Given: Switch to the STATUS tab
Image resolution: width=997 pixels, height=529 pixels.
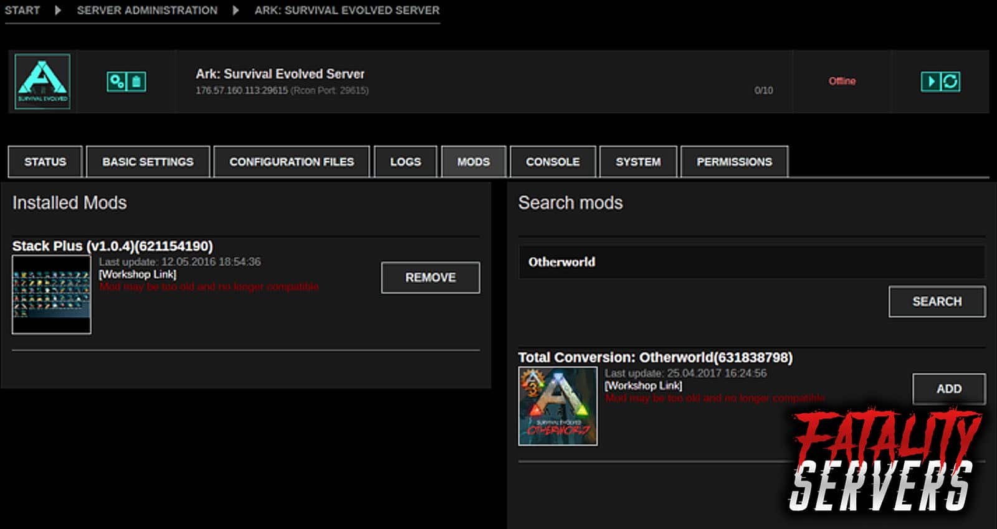Looking at the screenshot, I should pos(45,162).
